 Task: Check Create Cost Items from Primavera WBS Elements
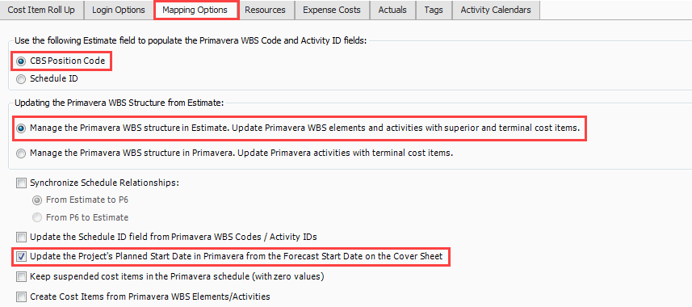[x=21, y=296]
